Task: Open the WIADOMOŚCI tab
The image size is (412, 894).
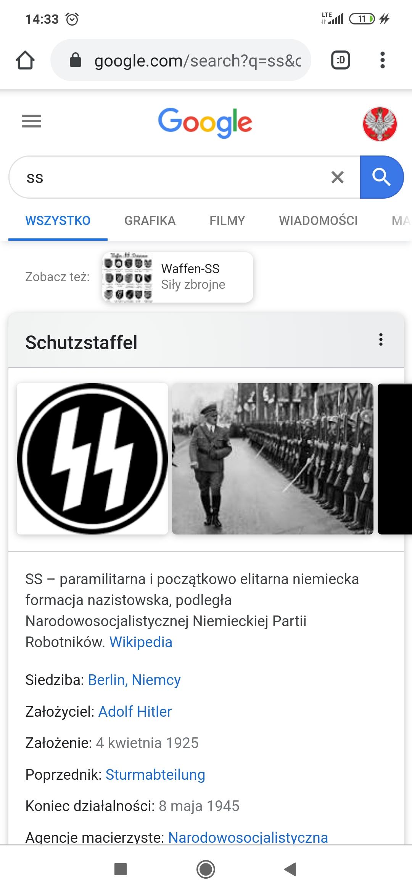Action: coord(318,221)
